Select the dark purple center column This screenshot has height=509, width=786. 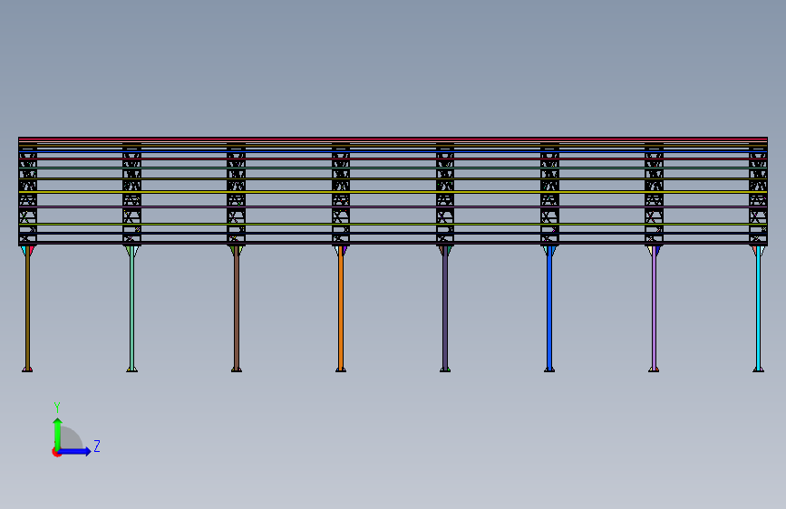point(445,308)
